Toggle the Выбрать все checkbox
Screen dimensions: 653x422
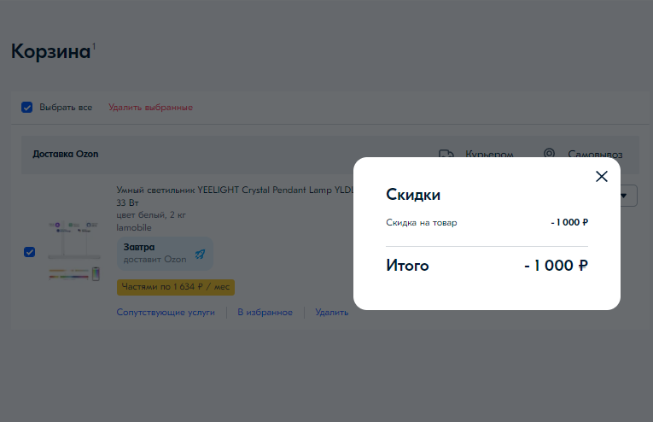click(x=27, y=108)
